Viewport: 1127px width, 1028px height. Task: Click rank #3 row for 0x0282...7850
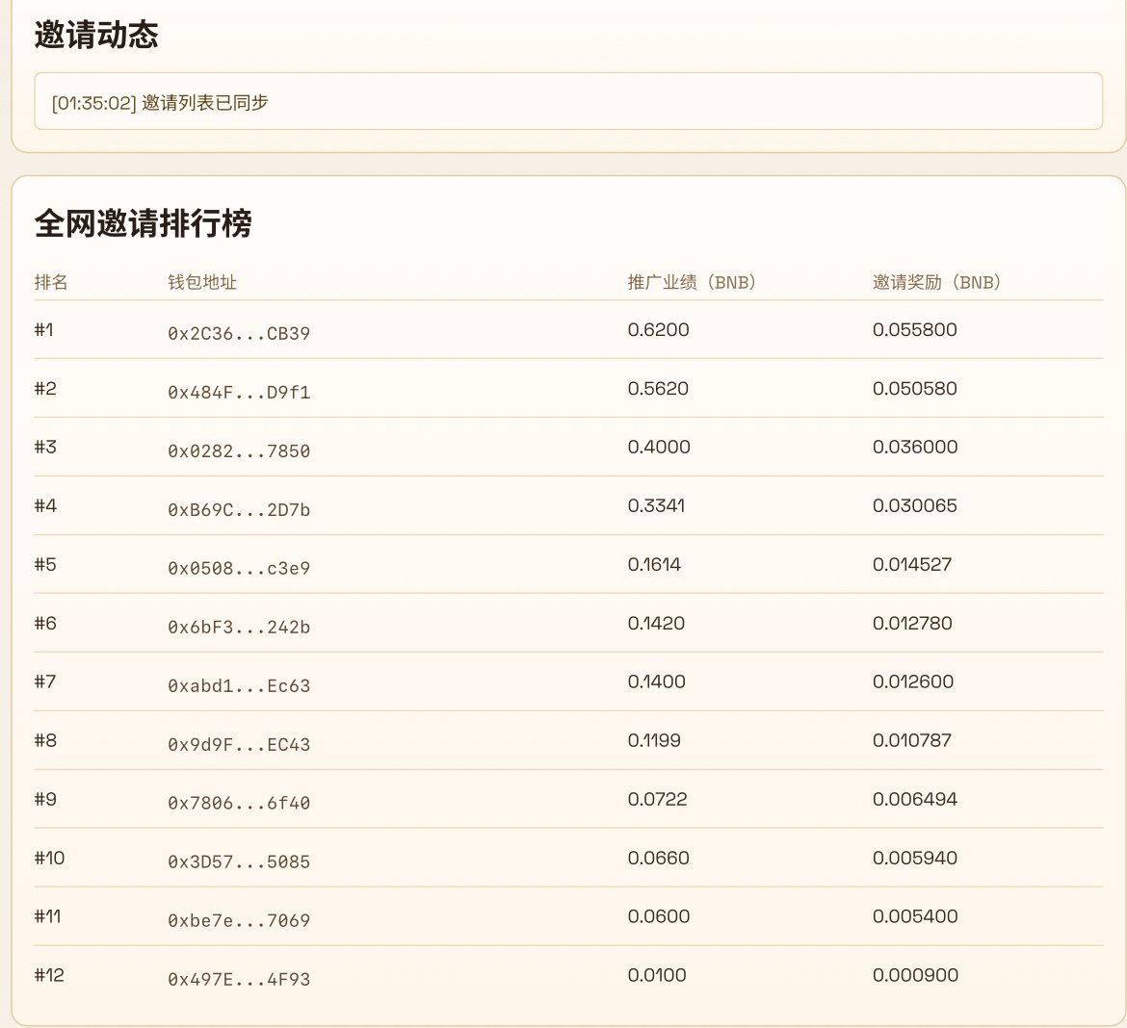240,450
